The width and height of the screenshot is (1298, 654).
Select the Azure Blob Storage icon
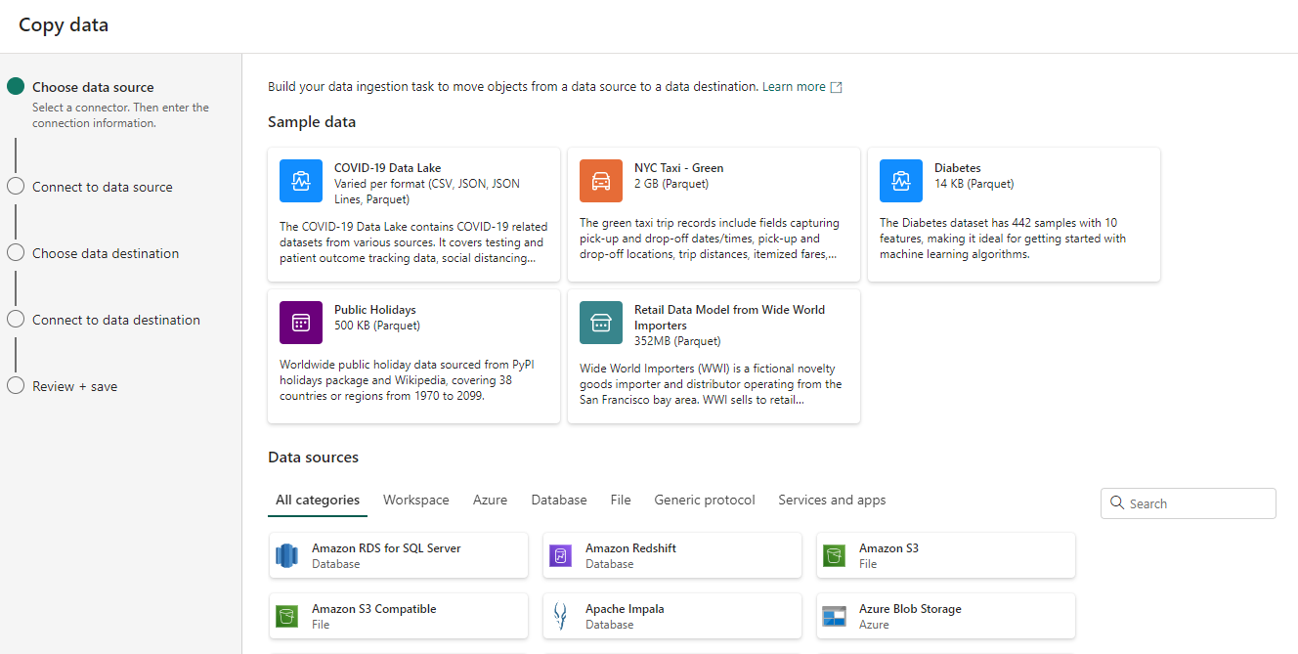pyautogui.click(x=834, y=617)
